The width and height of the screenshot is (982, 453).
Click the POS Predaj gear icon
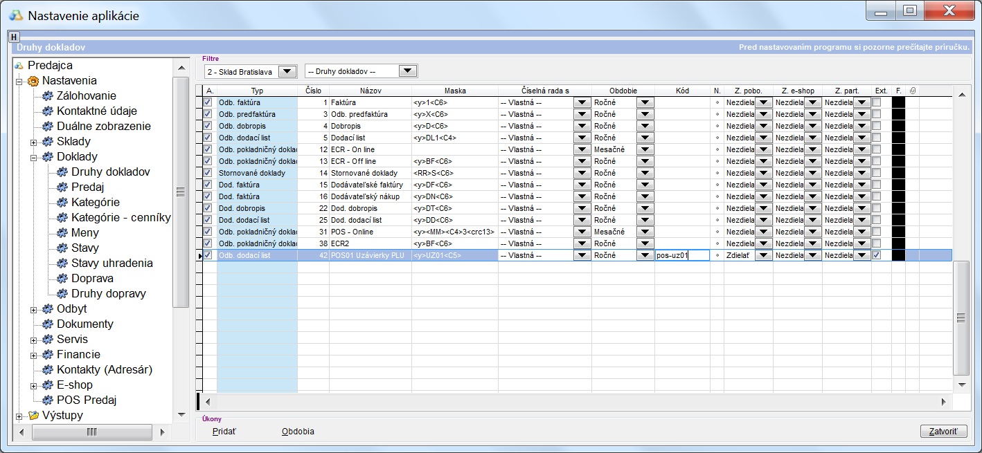[x=47, y=400]
